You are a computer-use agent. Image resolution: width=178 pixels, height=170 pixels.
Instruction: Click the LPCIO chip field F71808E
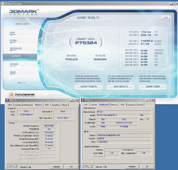[x=124, y=127]
